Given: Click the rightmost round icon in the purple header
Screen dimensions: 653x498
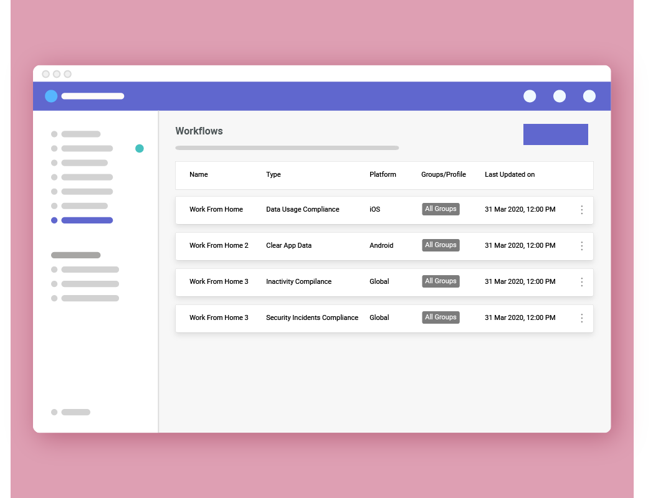Looking at the screenshot, I should 589,96.
